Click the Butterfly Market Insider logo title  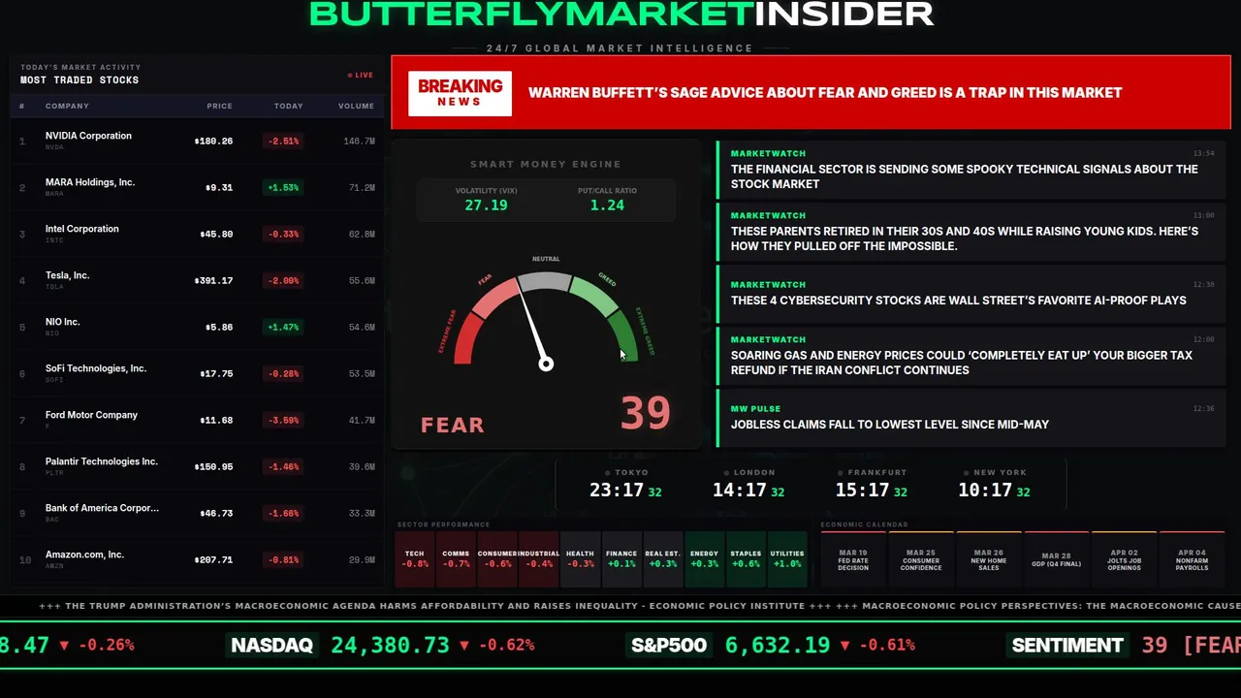pyautogui.click(x=621, y=15)
